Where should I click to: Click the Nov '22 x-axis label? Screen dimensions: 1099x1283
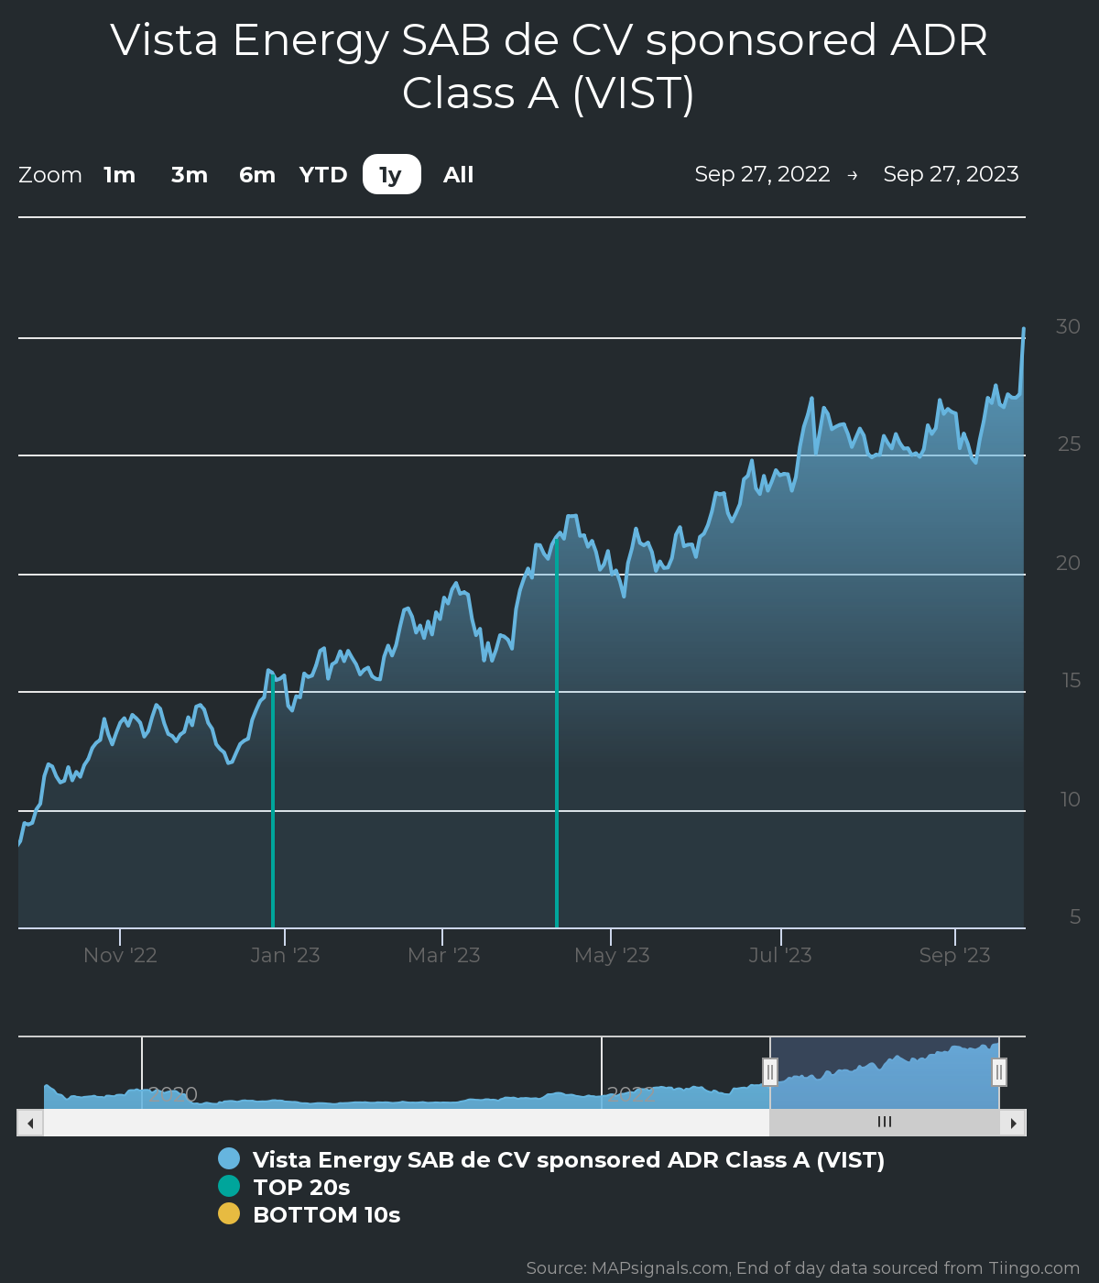[120, 956]
